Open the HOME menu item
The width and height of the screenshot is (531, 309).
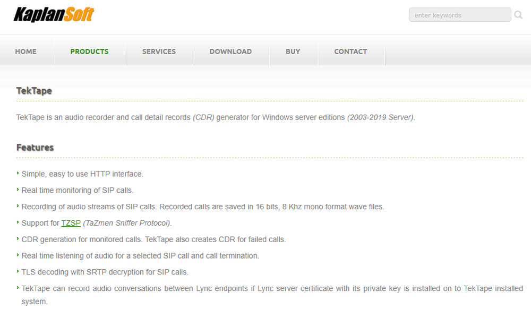coord(25,51)
